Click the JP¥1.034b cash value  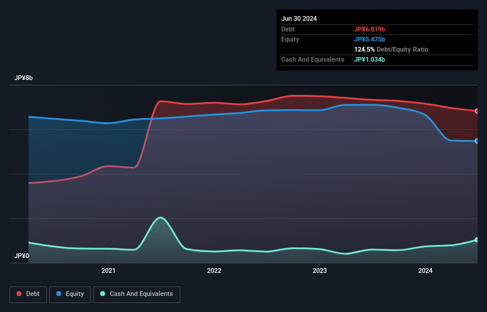[x=370, y=59]
